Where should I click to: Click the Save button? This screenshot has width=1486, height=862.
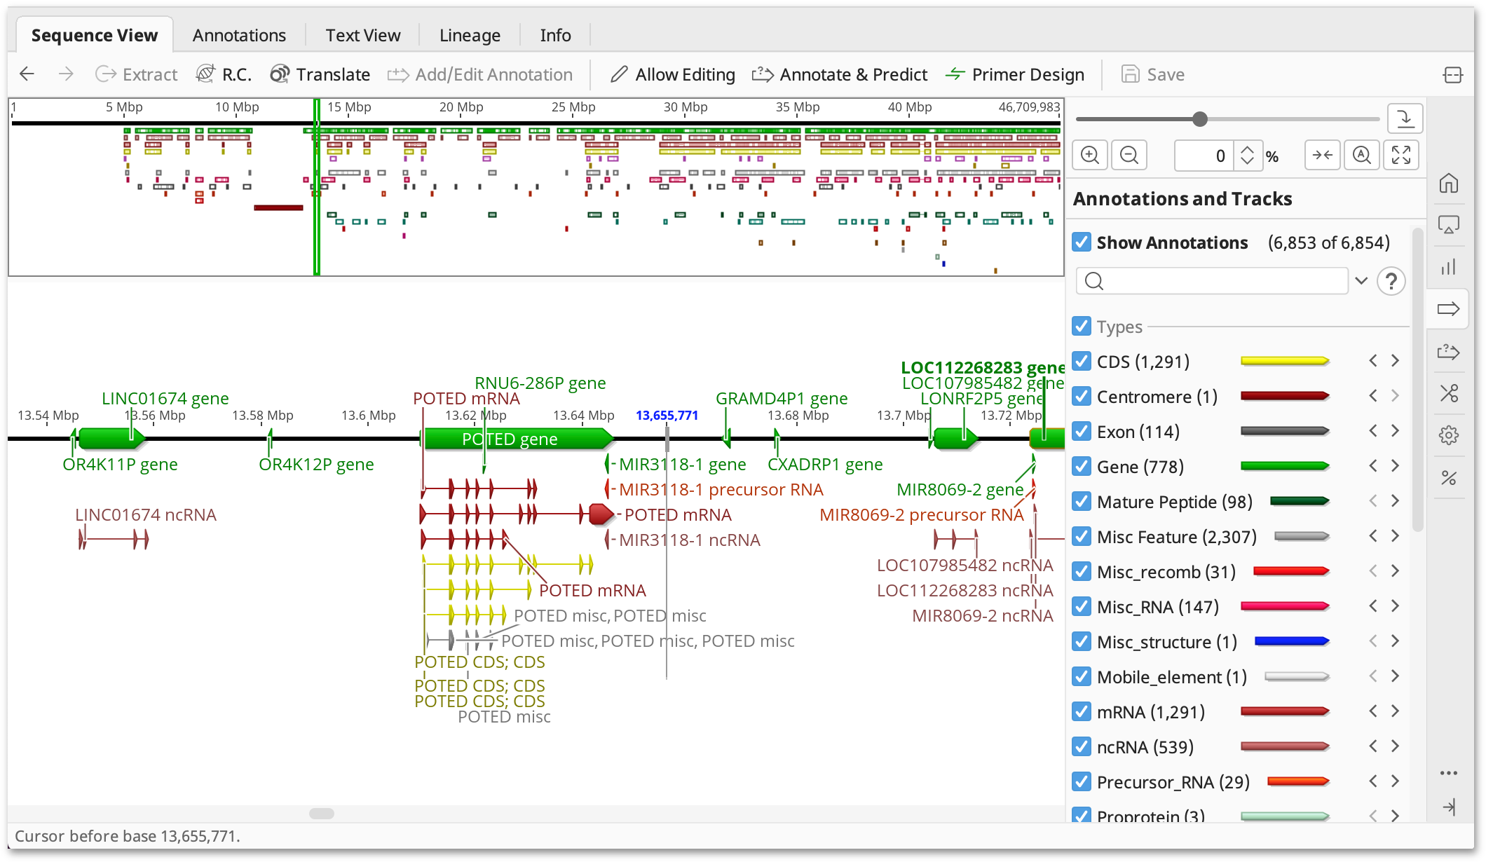coord(1153,74)
